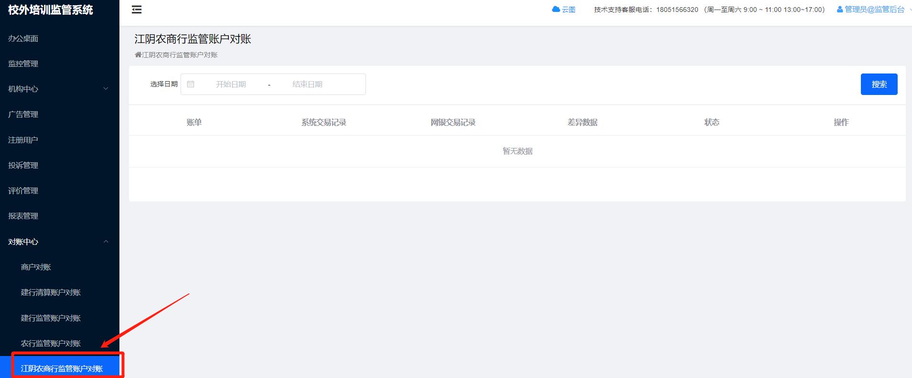Click the cloud icon beside 云图
Viewport: 912px width, 378px height.
click(x=556, y=10)
